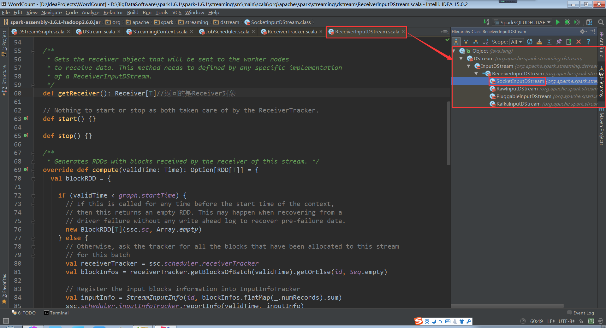The height and width of the screenshot is (328, 606).
Task: Open the Favorites tool window
Action: click(x=4, y=289)
